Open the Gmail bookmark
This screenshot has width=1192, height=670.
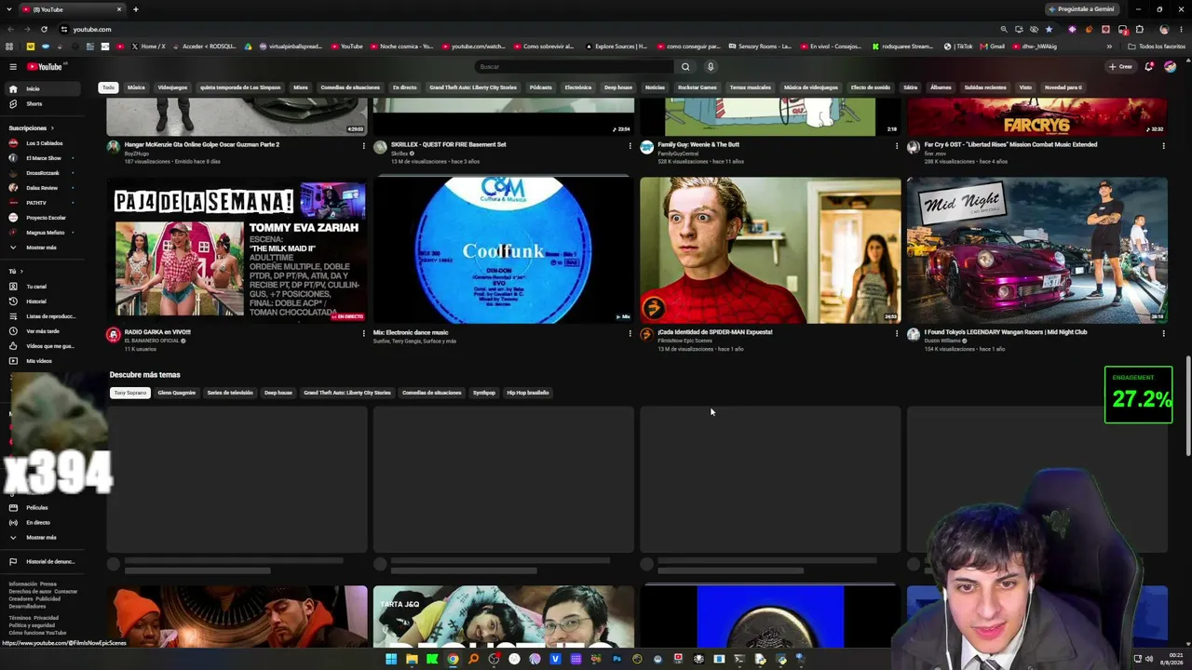point(994,47)
